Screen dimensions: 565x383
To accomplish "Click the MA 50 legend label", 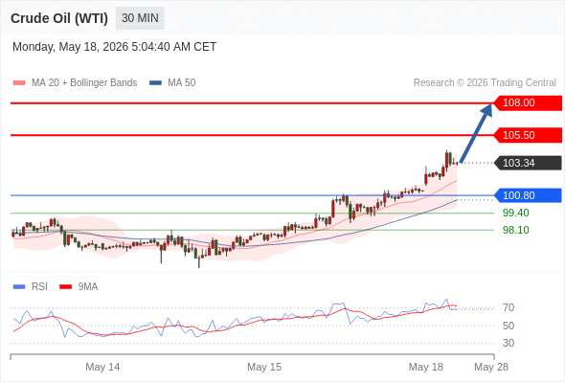I will pos(182,83).
